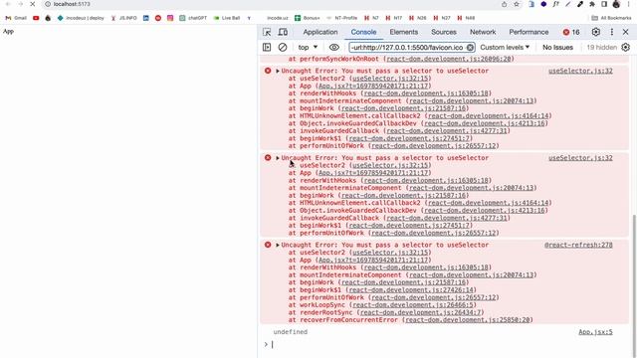Open the JS.INFO bookmark

pos(123,18)
